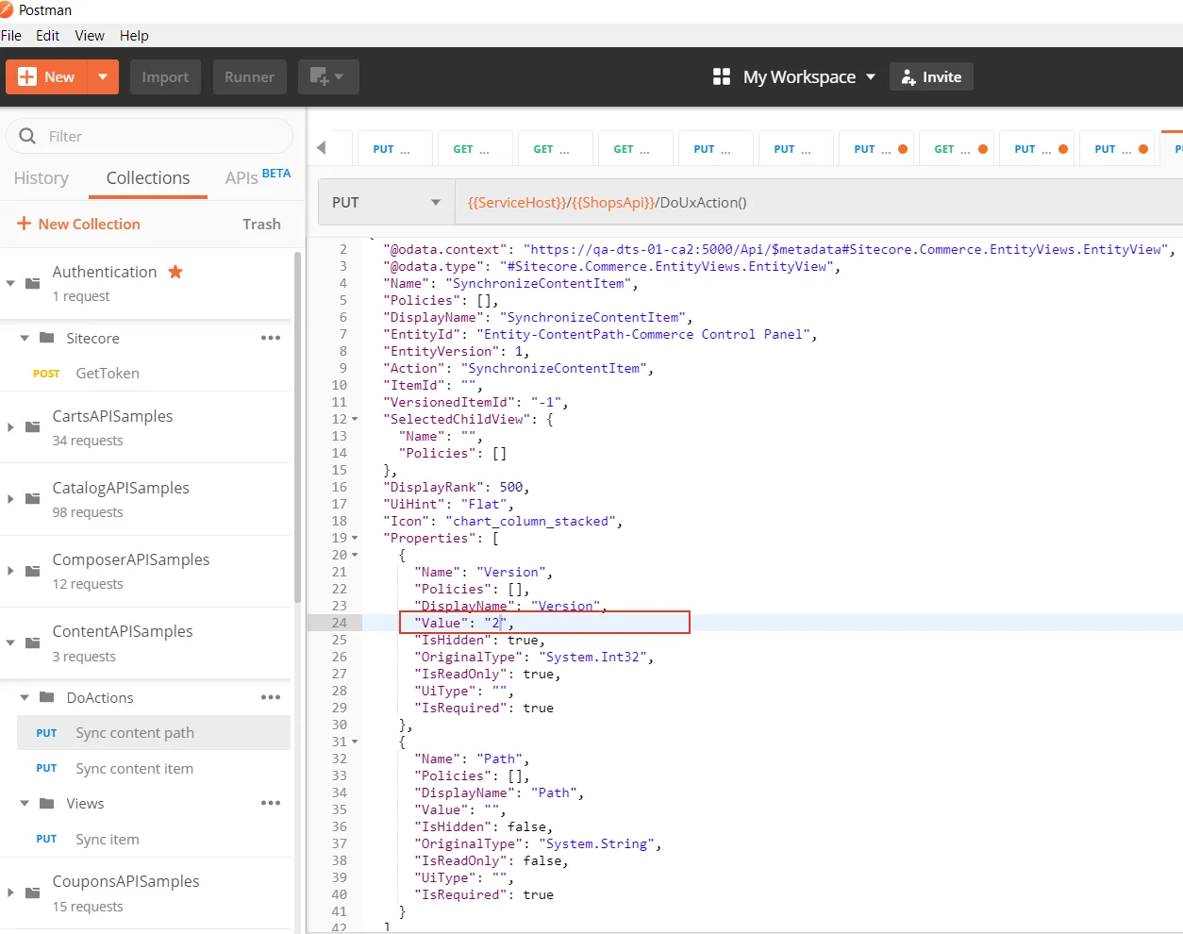Click the CartsAPISamples folder icon
The height and width of the screenshot is (934, 1183).
pos(32,426)
